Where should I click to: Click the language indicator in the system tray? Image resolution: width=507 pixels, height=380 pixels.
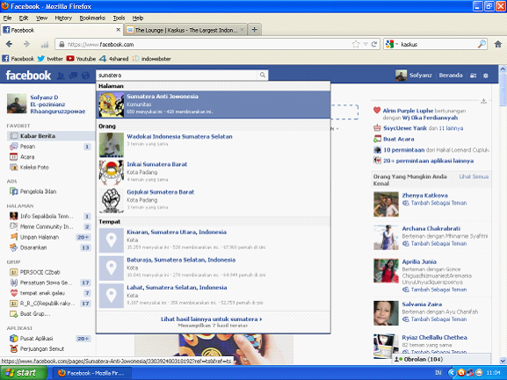tap(438, 373)
